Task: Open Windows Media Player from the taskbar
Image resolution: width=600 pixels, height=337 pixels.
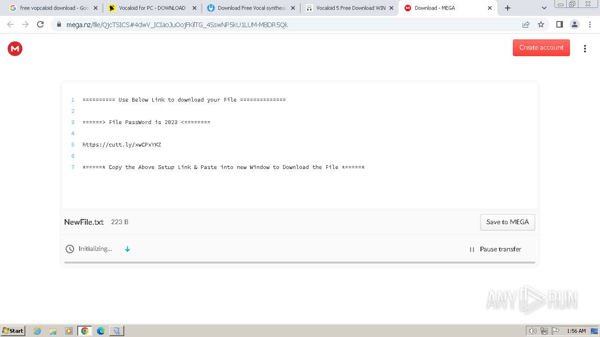Action: (69, 331)
